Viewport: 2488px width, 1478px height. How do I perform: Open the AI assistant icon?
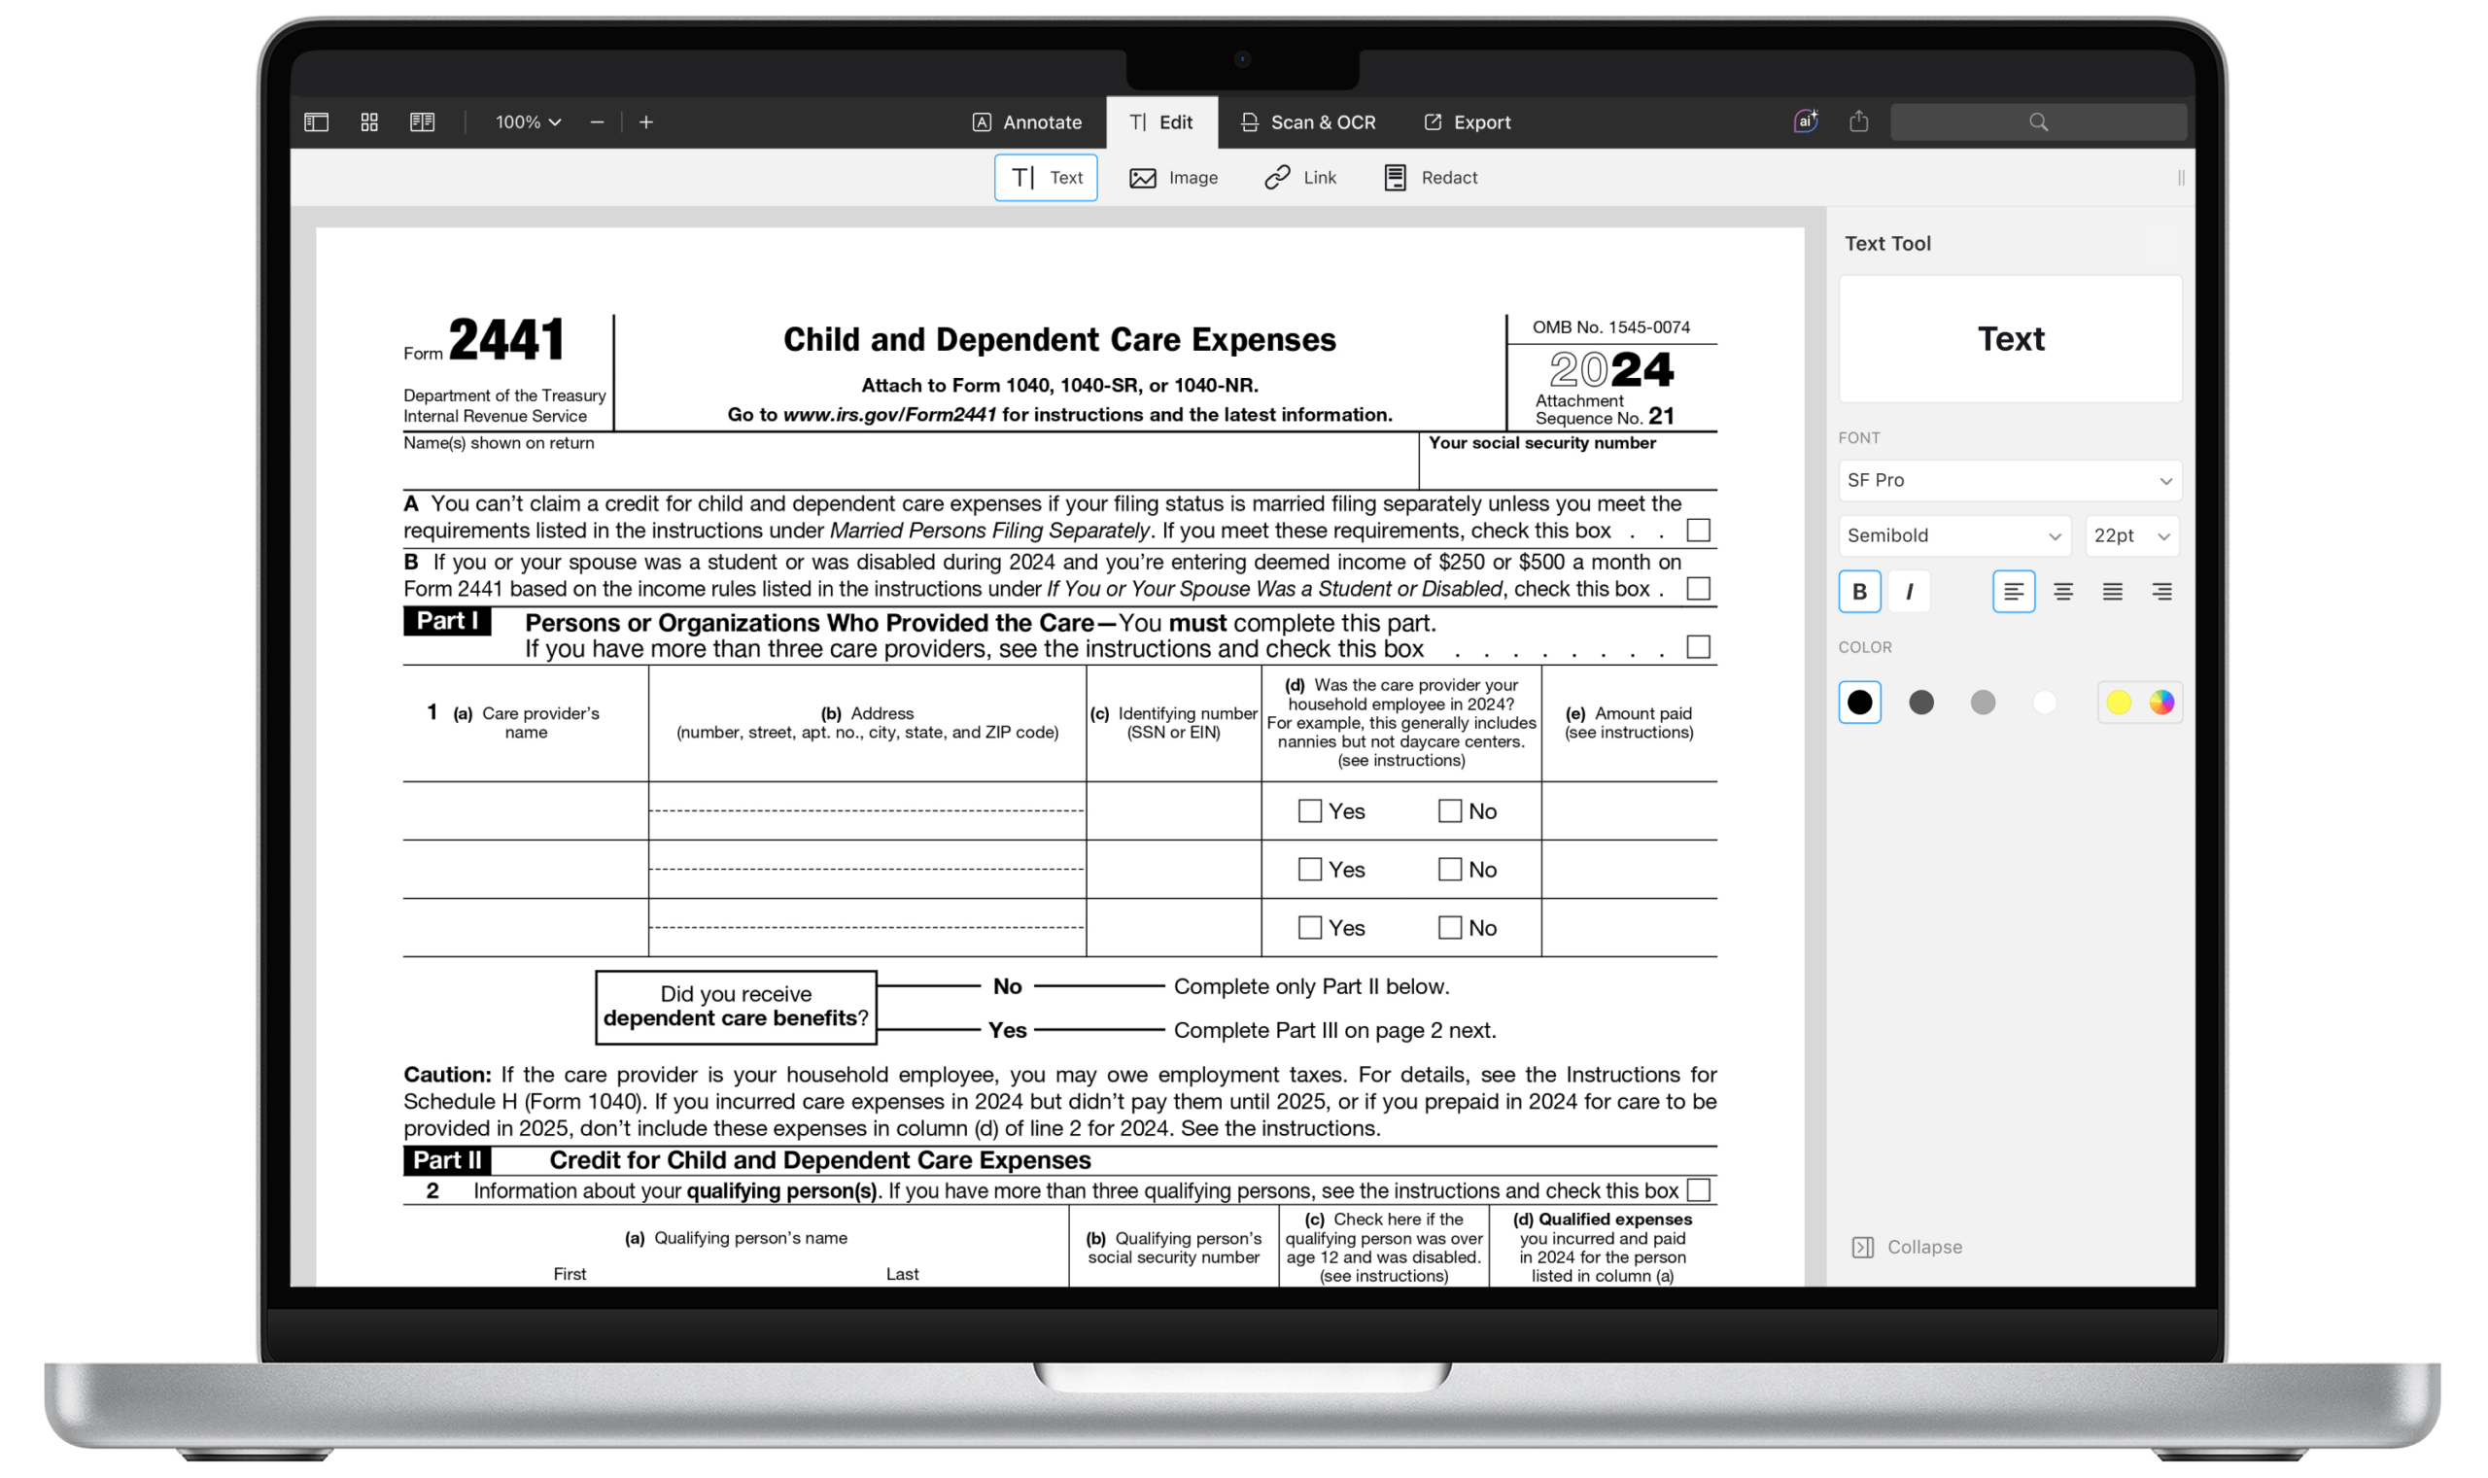pos(1806,120)
